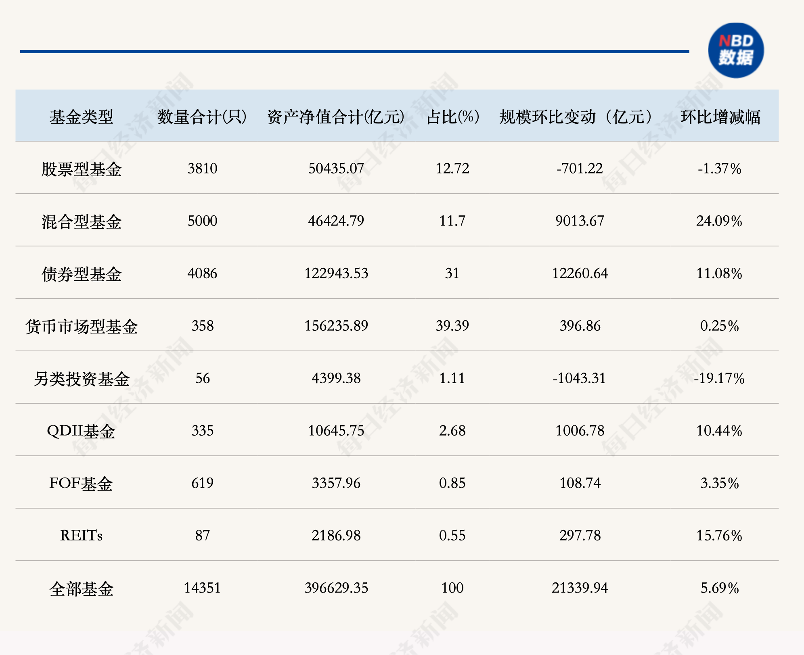Select growth rate 24.09%
Viewport: 804px width, 655px height.
coord(720,221)
